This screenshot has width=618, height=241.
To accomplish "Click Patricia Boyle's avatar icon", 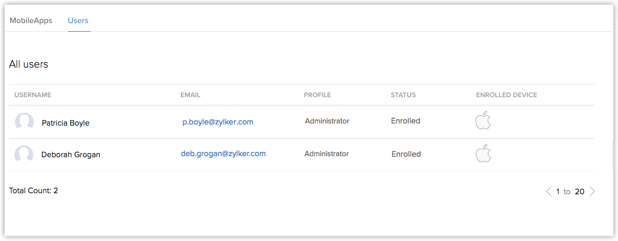I will (x=24, y=122).
